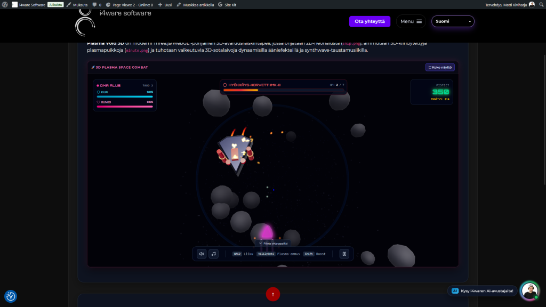Open the Suomi language dropdown

tap(453, 21)
